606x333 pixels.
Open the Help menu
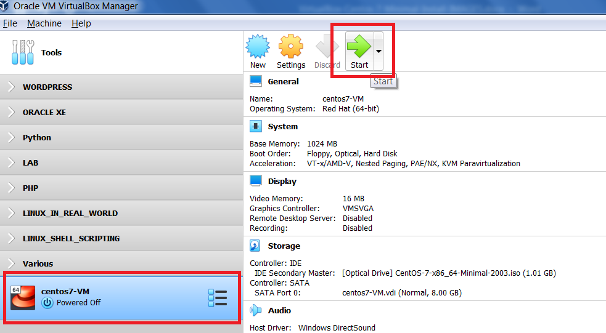(81, 23)
